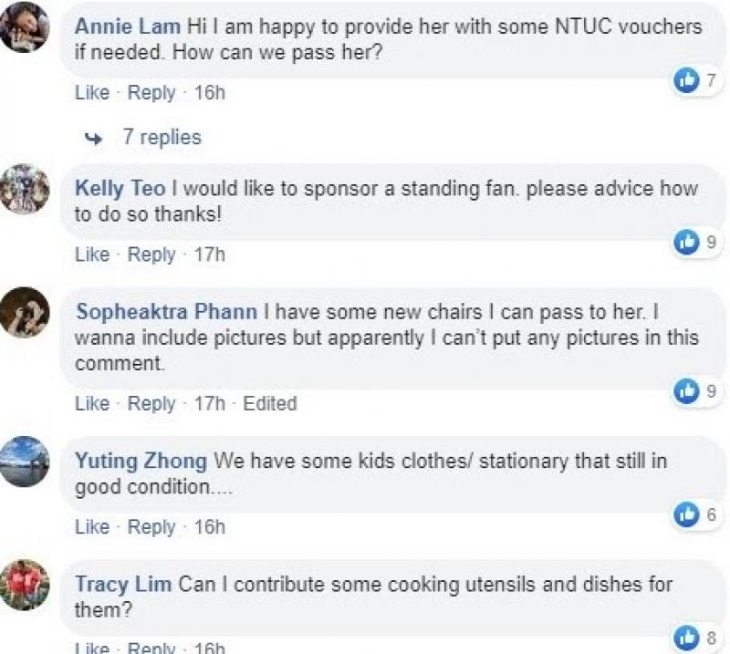Click the like reaction icon on Yuting Zhong's comment

pos(685,514)
